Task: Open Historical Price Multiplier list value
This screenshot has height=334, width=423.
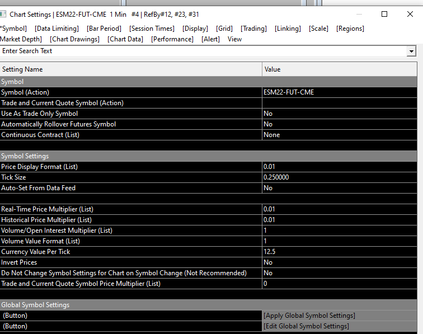Action: pos(340,220)
